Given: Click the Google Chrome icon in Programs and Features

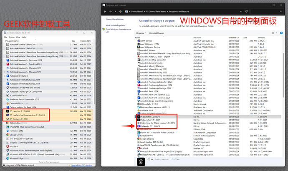Looking at the screenshot, I should (x=139, y=139).
